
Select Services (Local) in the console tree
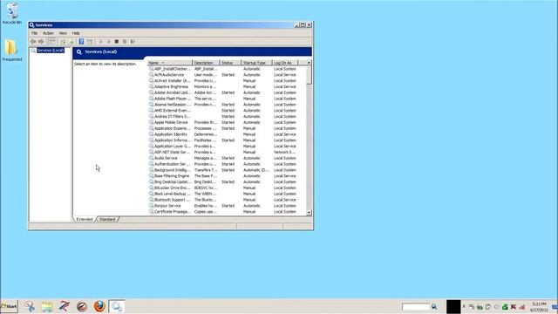[51, 51]
